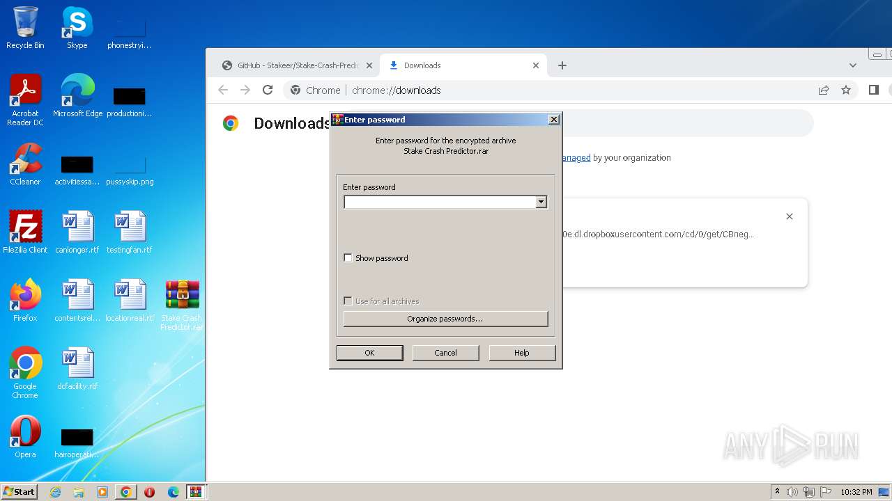The height and width of the screenshot is (501, 892).
Task: Select canlonger.rtf file on desktop
Action: (77, 232)
